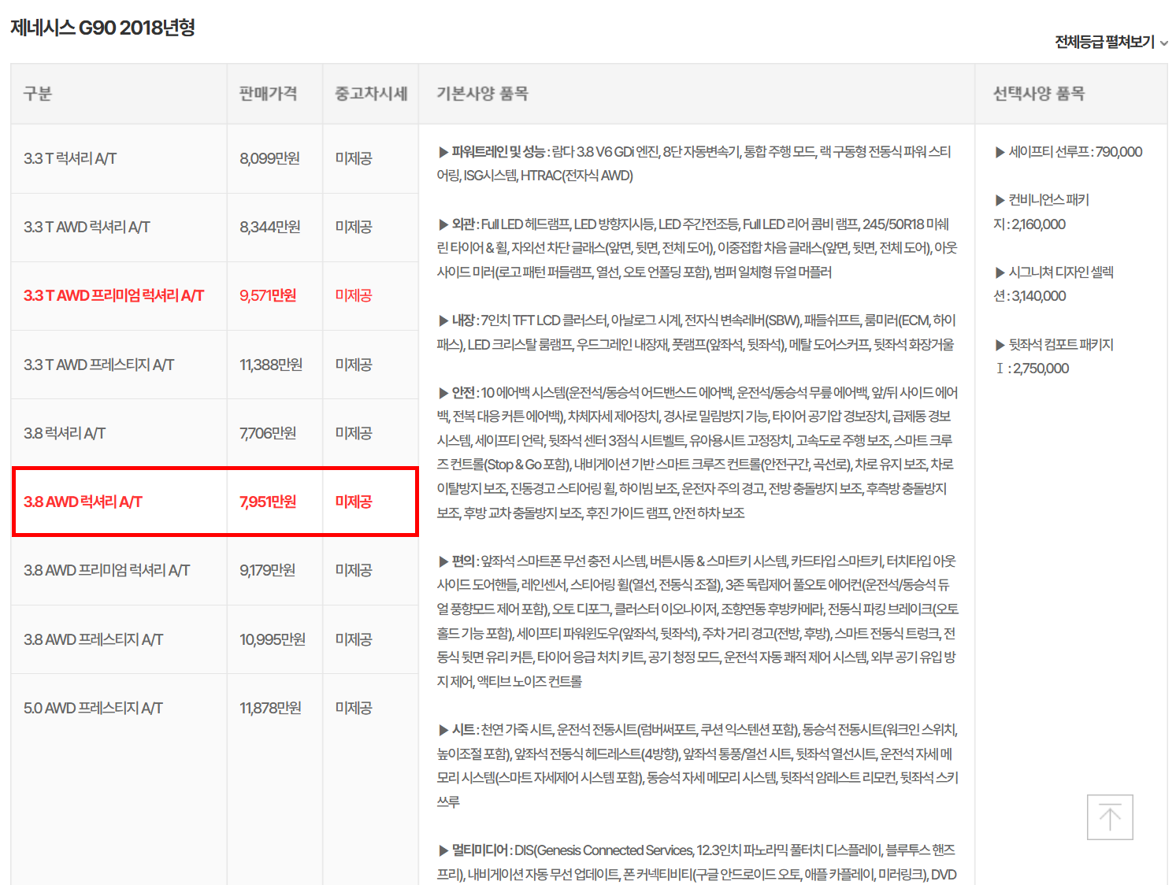Select 3.3 T AWD 프리미엄 럭셔리 A/T trim
The width and height of the screenshot is (1176, 885).
point(113,296)
